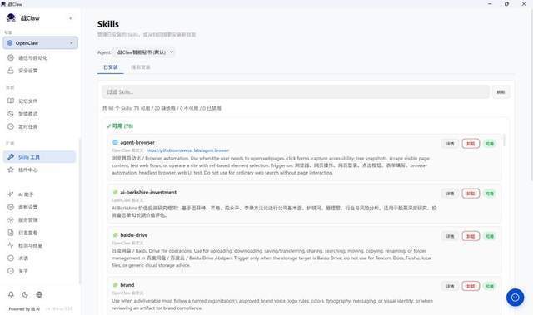Open the blue round chat assistant button
Viewport: 533px width, 315px height.
(515, 298)
